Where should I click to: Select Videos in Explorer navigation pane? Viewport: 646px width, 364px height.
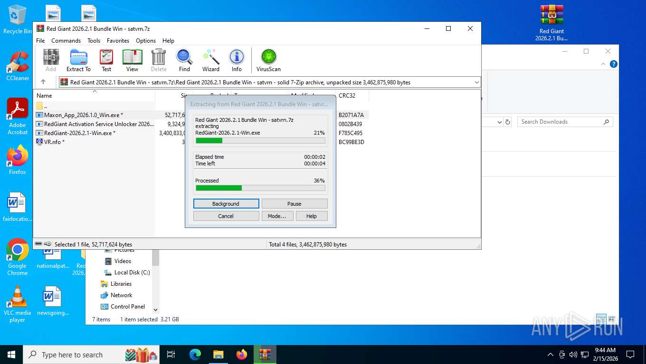click(123, 261)
